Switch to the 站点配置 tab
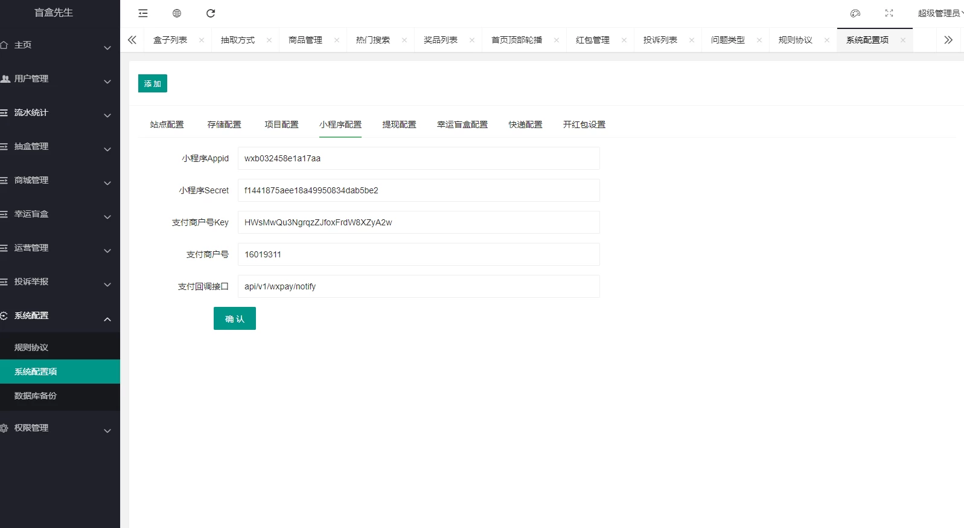 tap(167, 124)
